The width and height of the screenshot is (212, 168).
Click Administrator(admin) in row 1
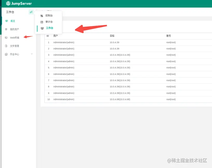click(64, 42)
